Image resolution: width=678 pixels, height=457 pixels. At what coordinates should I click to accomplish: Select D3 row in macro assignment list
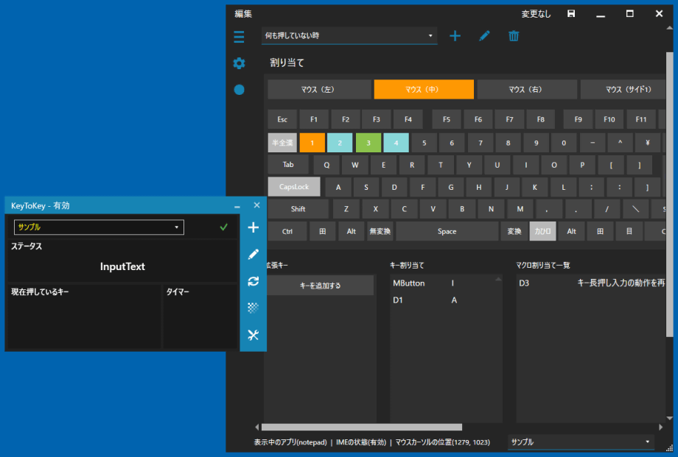(x=590, y=283)
